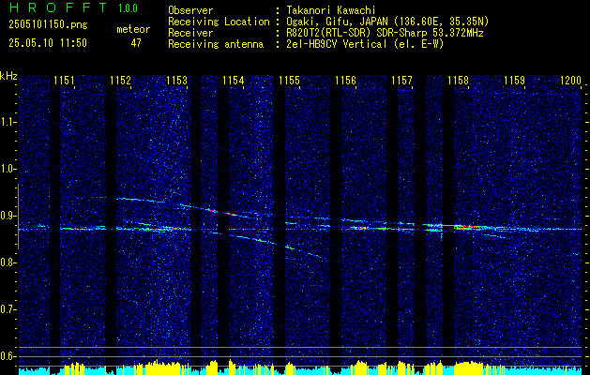Click the red echo peak near 1153 on carrier

(165, 229)
